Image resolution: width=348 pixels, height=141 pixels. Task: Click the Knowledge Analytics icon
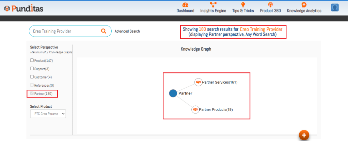click(304, 5)
